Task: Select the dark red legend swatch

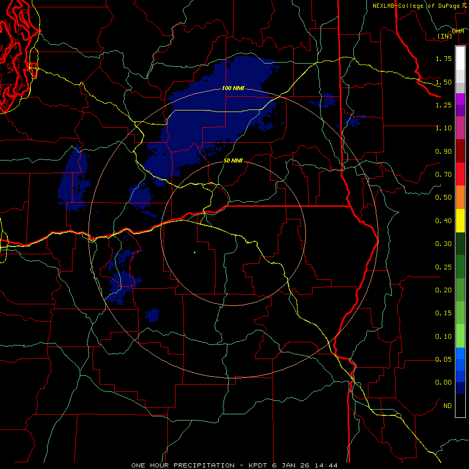Action: pyautogui.click(x=461, y=151)
